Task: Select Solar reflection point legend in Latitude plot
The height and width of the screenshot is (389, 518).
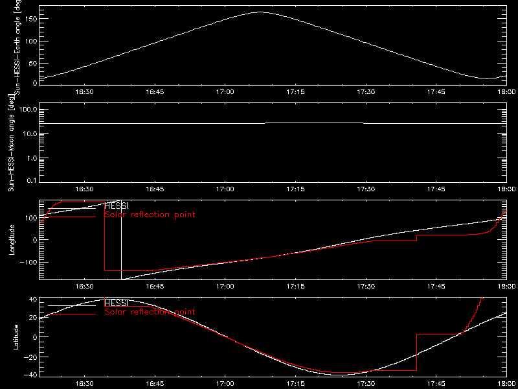Action: [150, 312]
